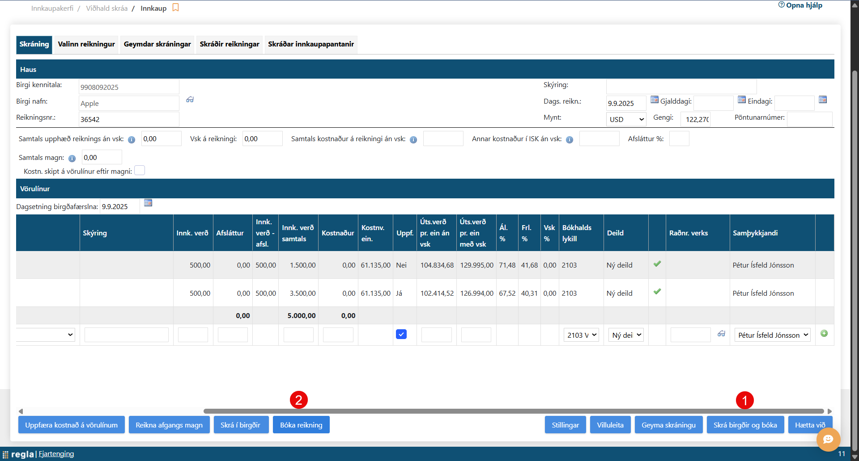Open the calendar picker for Gjalddagi

click(x=741, y=100)
